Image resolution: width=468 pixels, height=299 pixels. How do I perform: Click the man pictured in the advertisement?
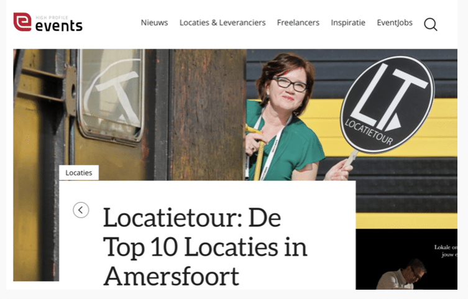[401, 275]
